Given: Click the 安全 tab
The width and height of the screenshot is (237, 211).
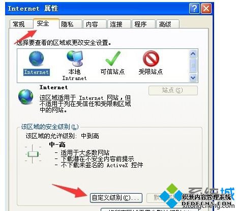Looking at the screenshot, I should click(x=46, y=23).
